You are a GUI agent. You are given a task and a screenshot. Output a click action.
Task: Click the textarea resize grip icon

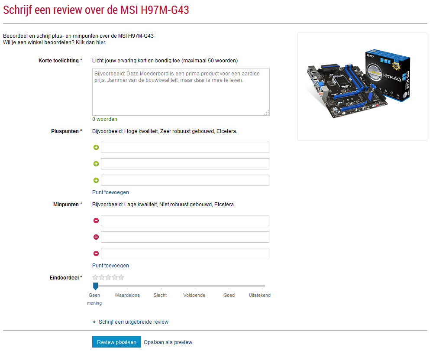point(266,113)
